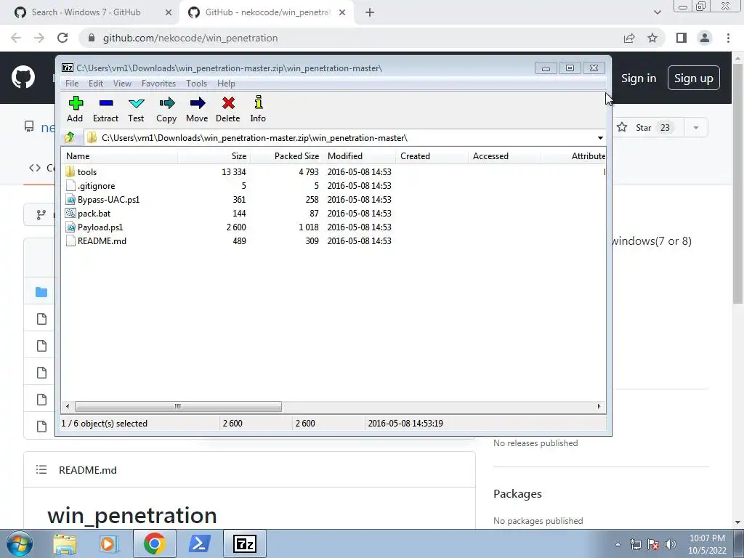This screenshot has height=558, width=744.
Task: Switch to the Search Windows 7 GitHub tab
Action: (x=86, y=12)
